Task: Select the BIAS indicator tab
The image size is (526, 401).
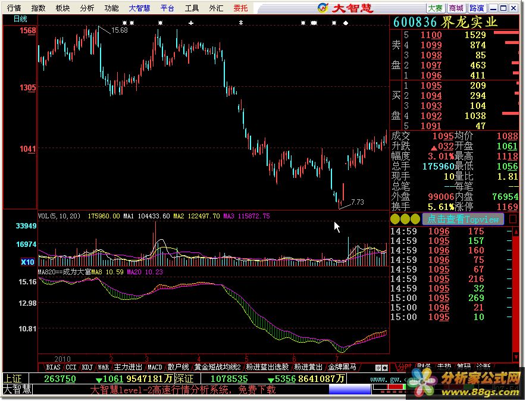Action: pos(53,367)
